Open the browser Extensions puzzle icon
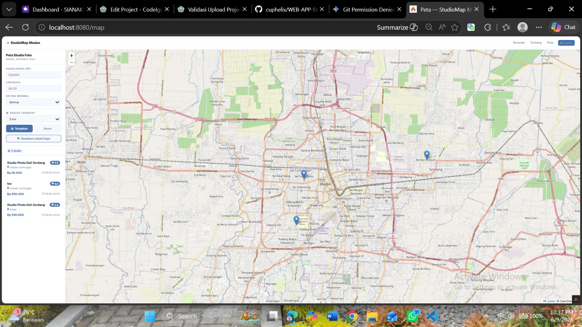The image size is (582, 327). coord(487,27)
